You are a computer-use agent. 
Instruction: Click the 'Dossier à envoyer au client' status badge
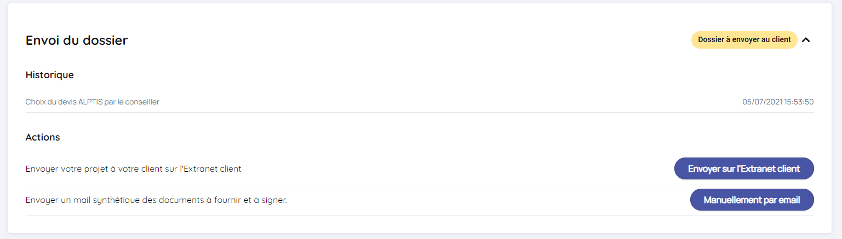(744, 40)
